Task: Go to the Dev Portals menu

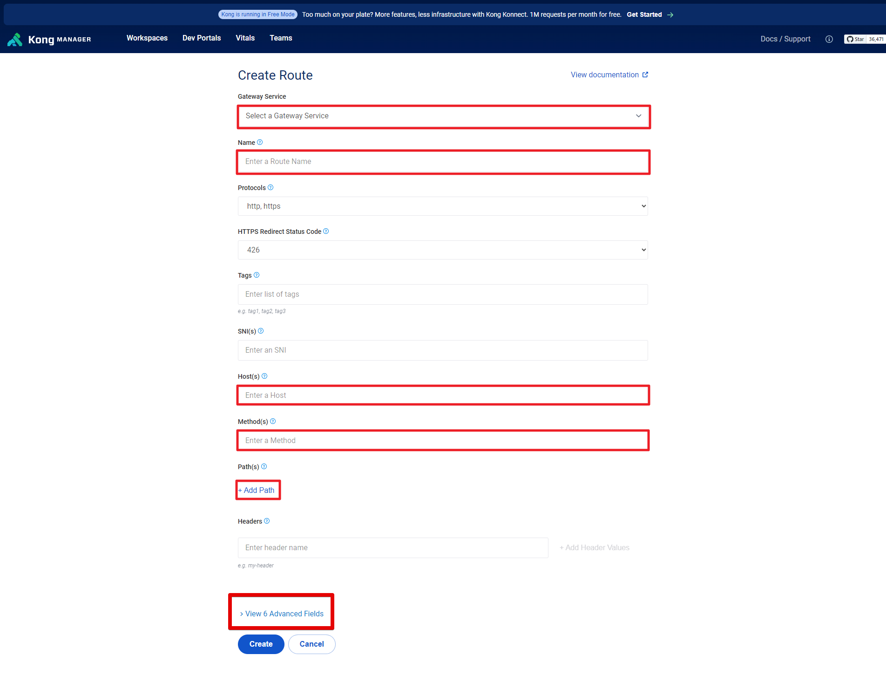Action: [x=202, y=38]
